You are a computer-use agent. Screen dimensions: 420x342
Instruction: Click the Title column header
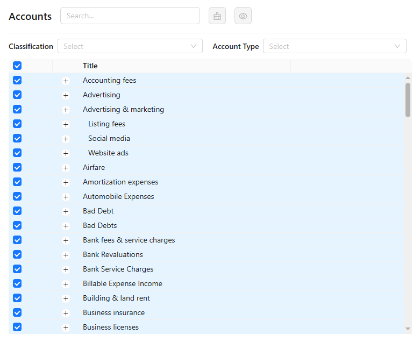click(90, 66)
